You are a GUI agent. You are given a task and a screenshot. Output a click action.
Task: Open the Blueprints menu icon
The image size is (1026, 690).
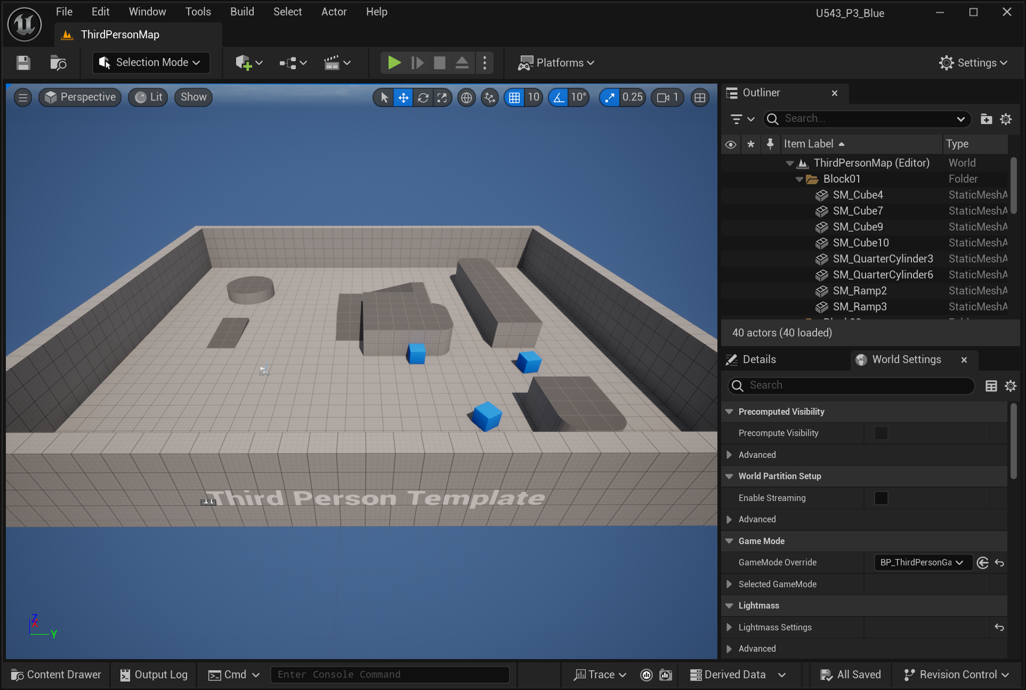pyautogui.click(x=293, y=63)
